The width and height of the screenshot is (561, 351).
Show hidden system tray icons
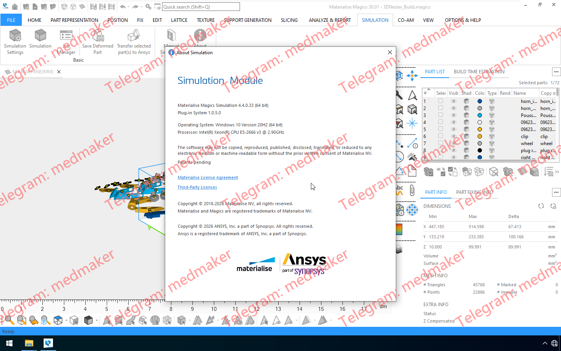click(x=545, y=343)
